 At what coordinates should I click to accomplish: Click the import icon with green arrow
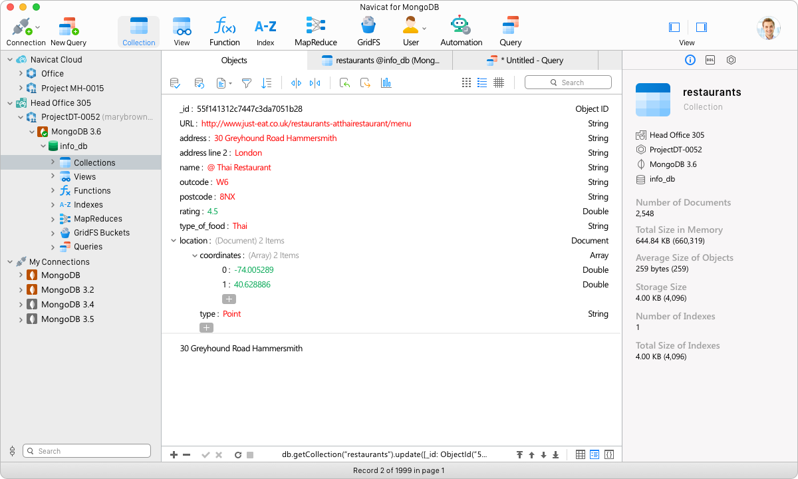point(344,83)
